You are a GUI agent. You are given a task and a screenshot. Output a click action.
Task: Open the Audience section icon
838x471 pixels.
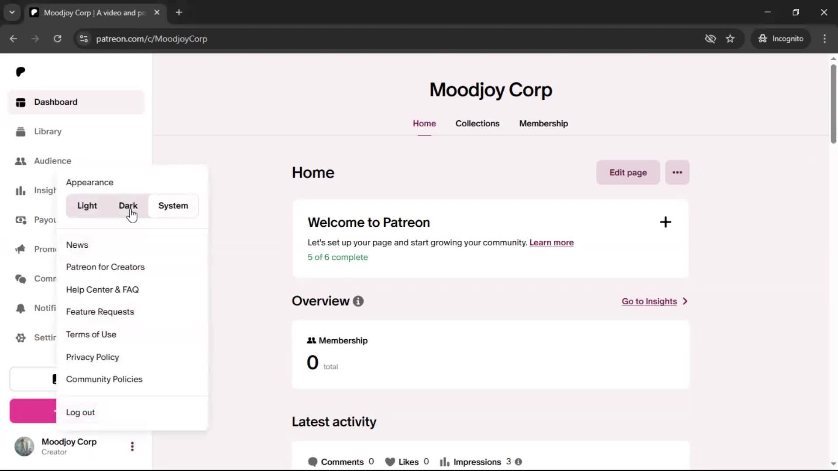coord(21,161)
